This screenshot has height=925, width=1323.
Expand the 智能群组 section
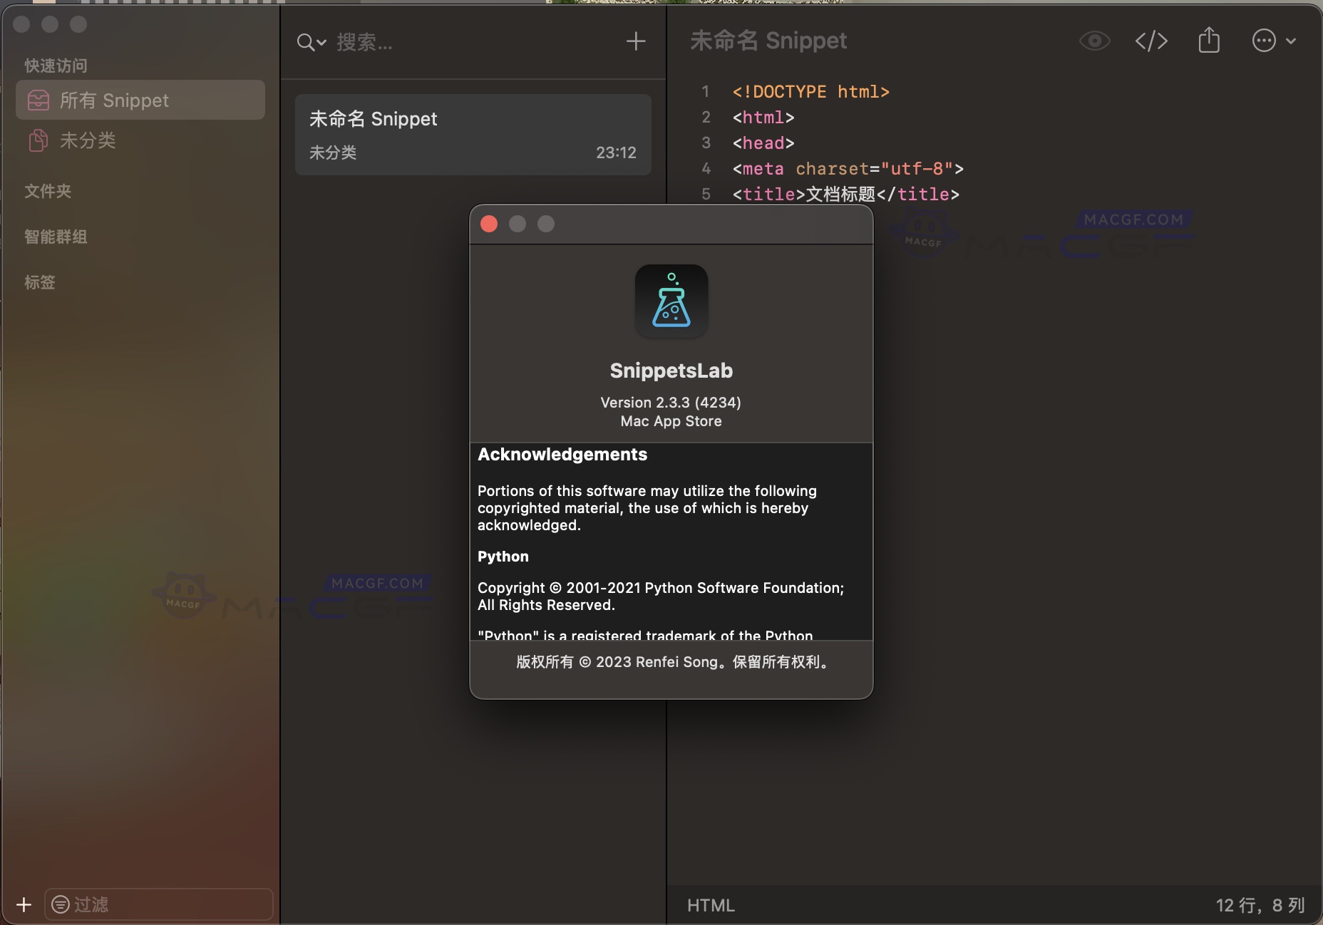pyautogui.click(x=57, y=237)
